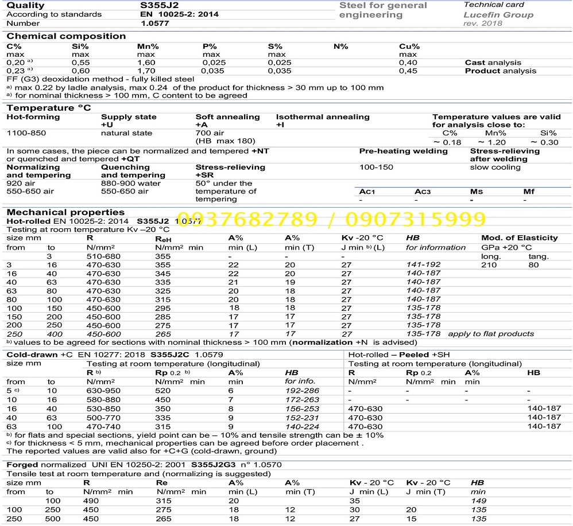Click the Mod. of Elasticity column header

519,237
